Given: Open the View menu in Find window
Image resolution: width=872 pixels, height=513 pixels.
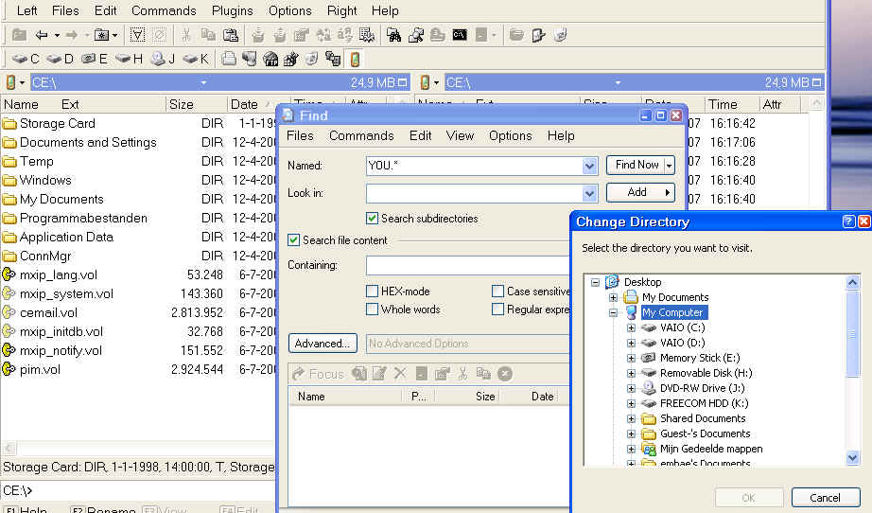Looking at the screenshot, I should (x=460, y=135).
